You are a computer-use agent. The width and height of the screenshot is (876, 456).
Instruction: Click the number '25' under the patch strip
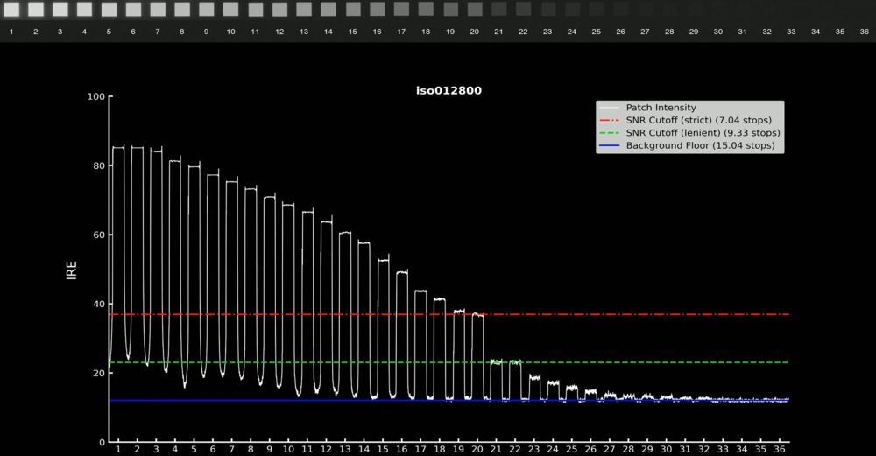pyautogui.click(x=596, y=32)
